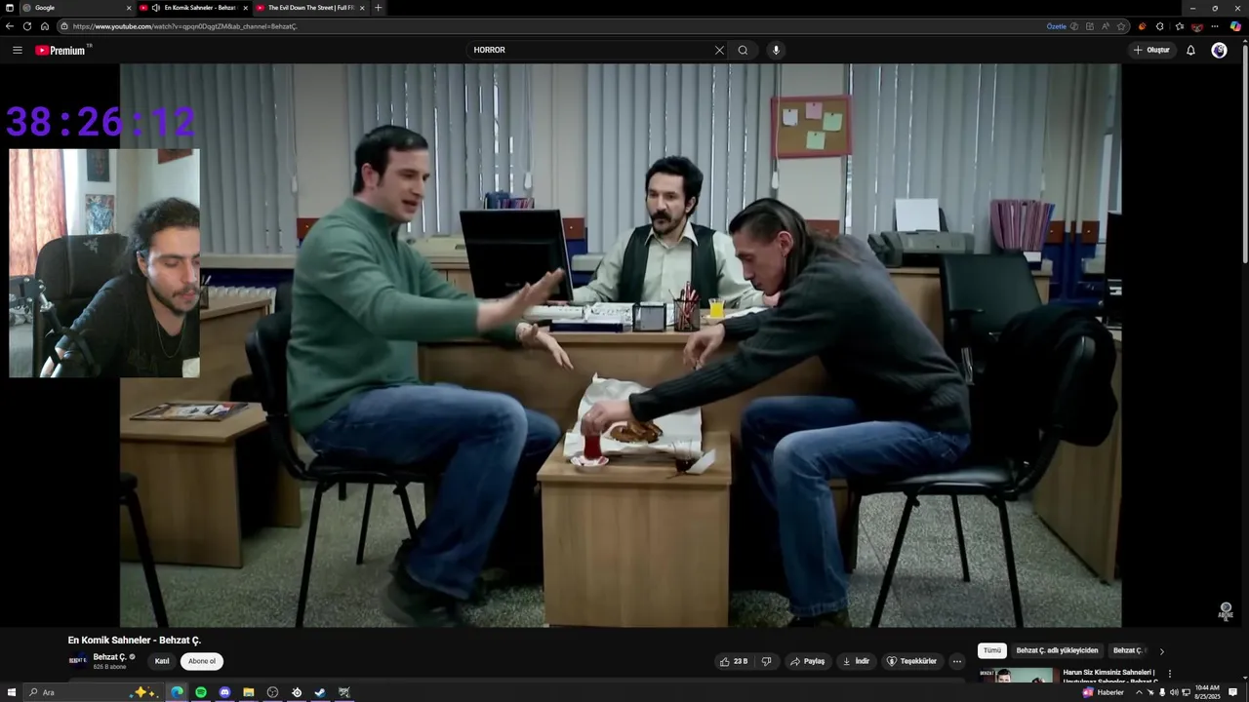This screenshot has height=702, width=1249.
Task: Click the YouTube URL address bar
Action: 546,26
